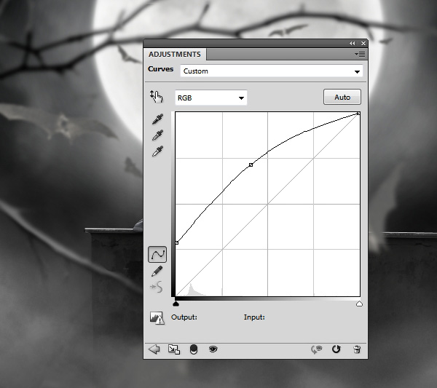Select the curve's bottom-left endpoint

(177, 243)
